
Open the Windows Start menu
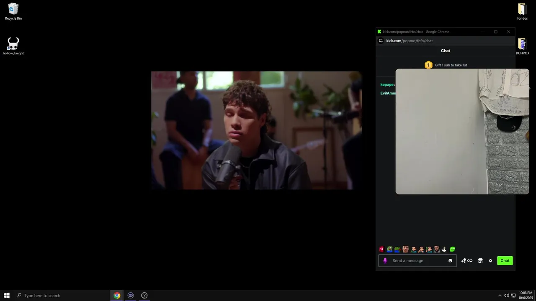click(7, 296)
